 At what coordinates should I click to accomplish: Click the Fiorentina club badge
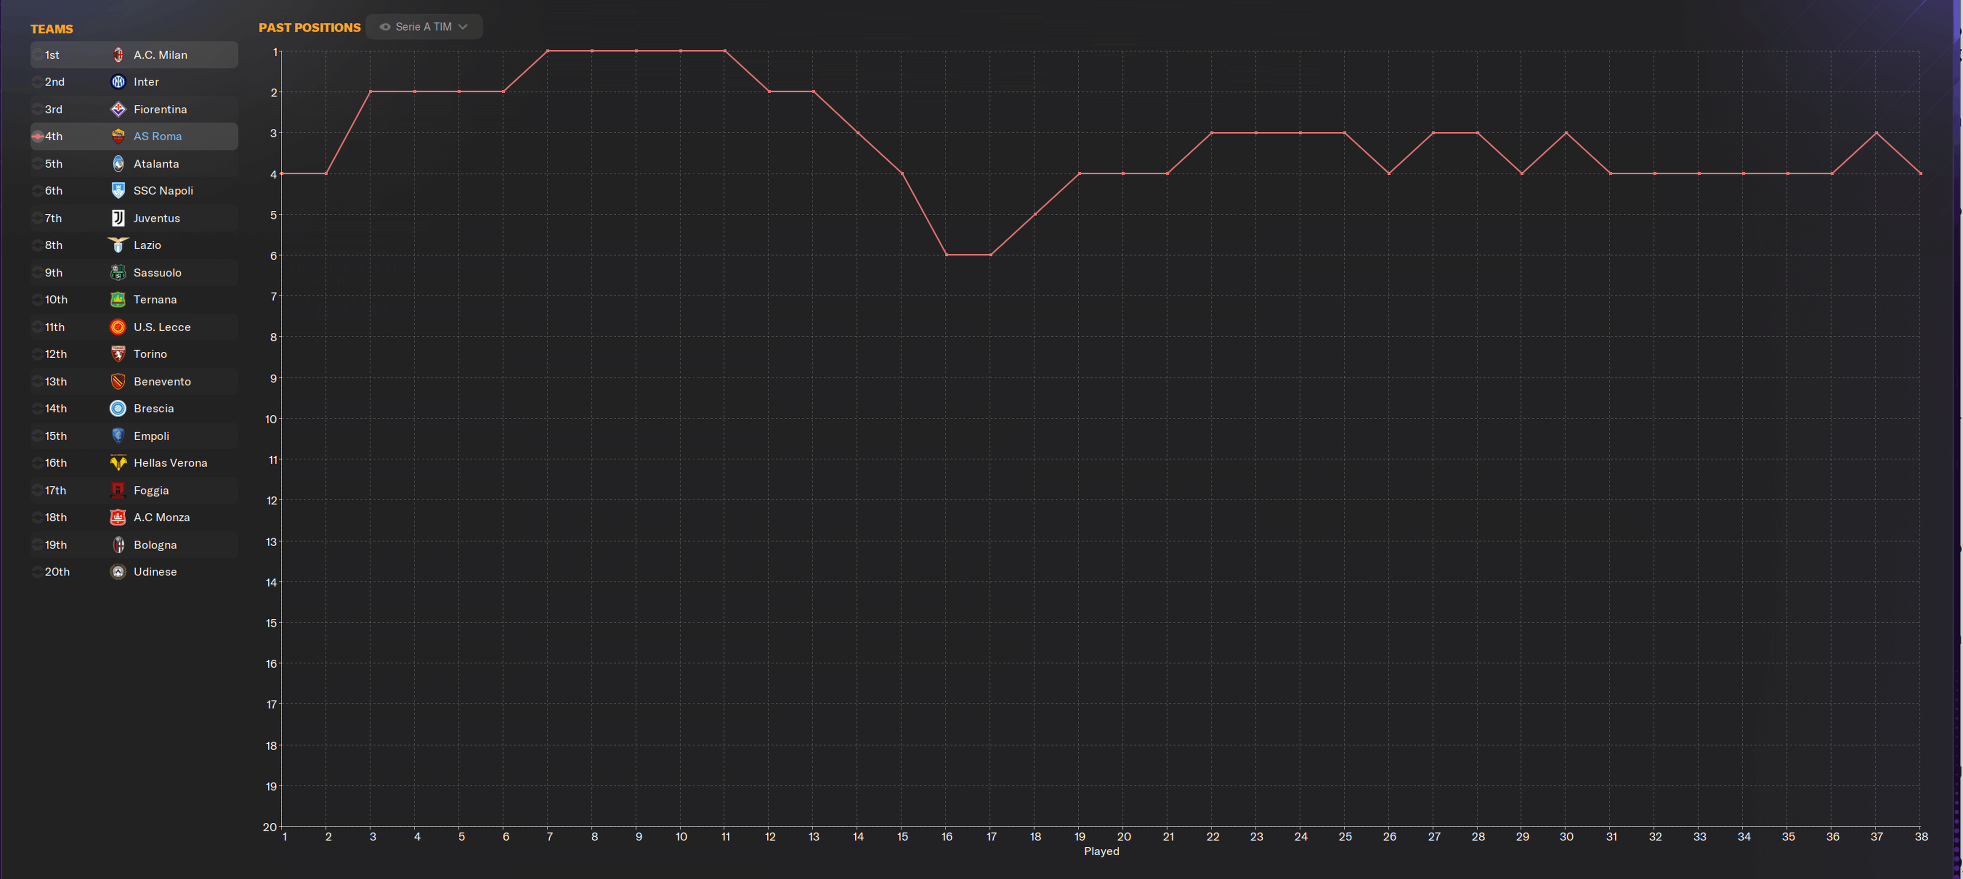[x=118, y=109]
